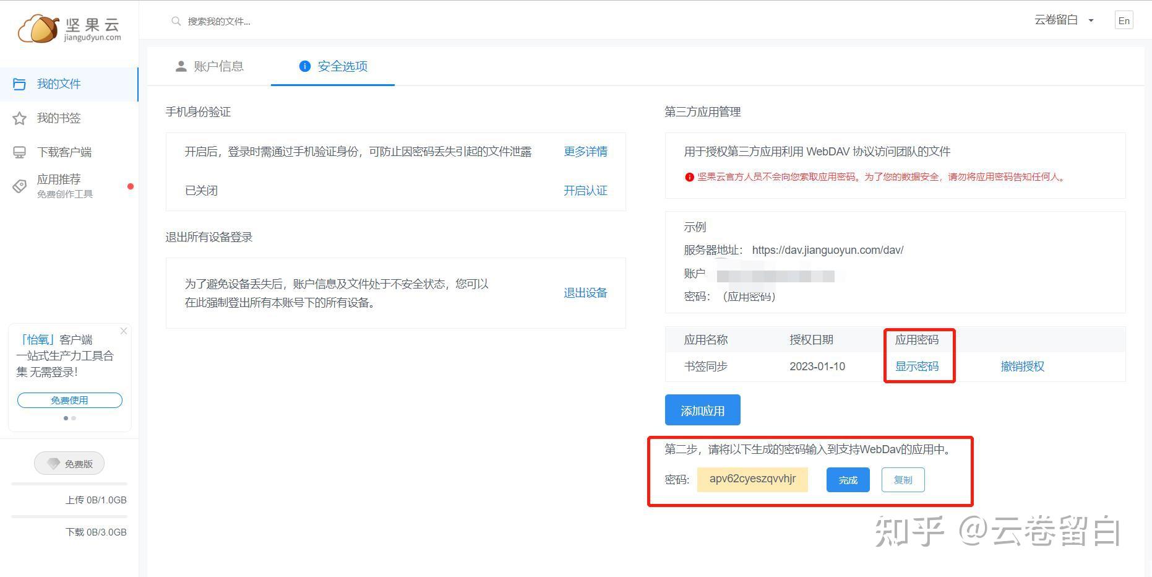1152x577 pixels.
Task: Open 我的文件 in the sidebar
Action: (69, 84)
